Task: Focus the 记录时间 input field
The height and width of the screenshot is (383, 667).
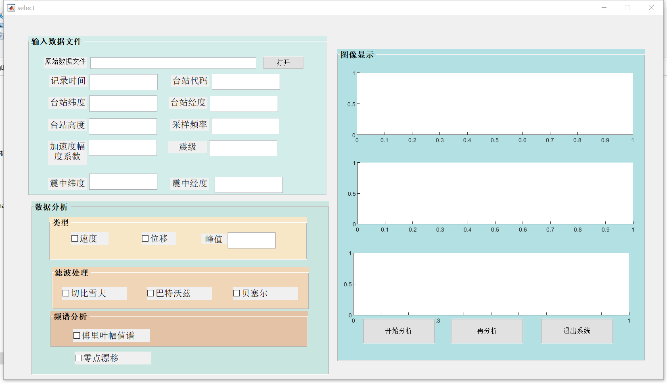Action: pyautogui.click(x=123, y=82)
